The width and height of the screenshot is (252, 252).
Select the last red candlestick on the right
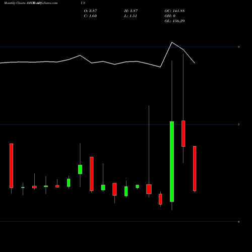click(x=195, y=168)
